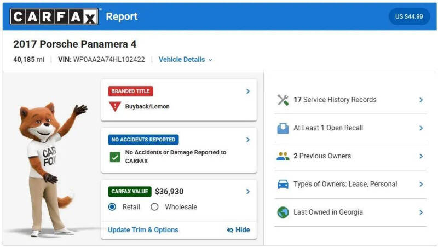This screenshot has width=438, height=247.
Task: Click the CARFAX logo
Action: point(54,16)
